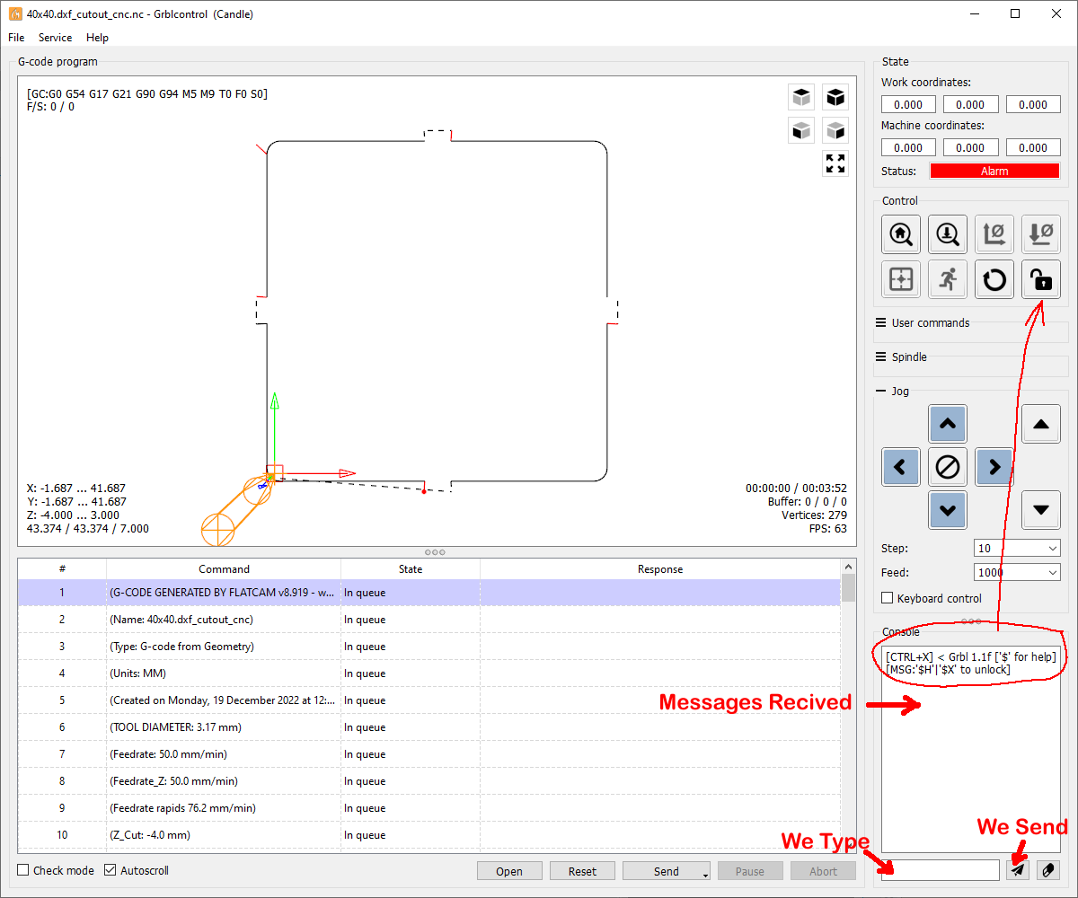Click the Command column header

point(224,569)
